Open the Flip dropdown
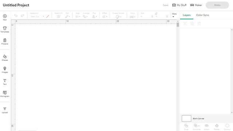 94,17
